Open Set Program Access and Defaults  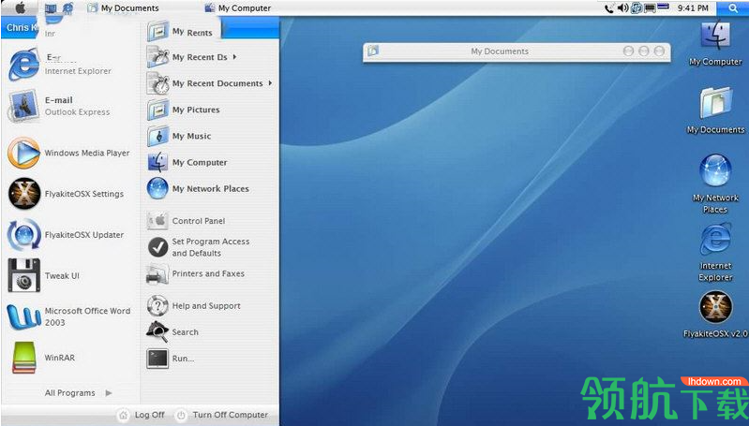click(198, 247)
